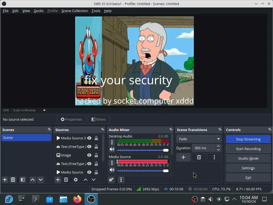Mute Desktop Audio speaker icon
The height and width of the screenshot is (205, 273).
click(x=112, y=149)
